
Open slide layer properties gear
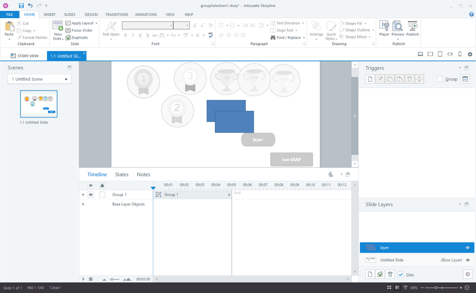(467, 274)
